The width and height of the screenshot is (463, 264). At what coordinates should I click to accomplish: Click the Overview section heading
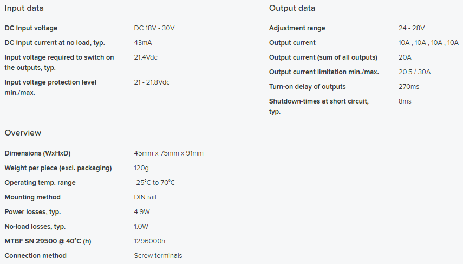pos(23,133)
